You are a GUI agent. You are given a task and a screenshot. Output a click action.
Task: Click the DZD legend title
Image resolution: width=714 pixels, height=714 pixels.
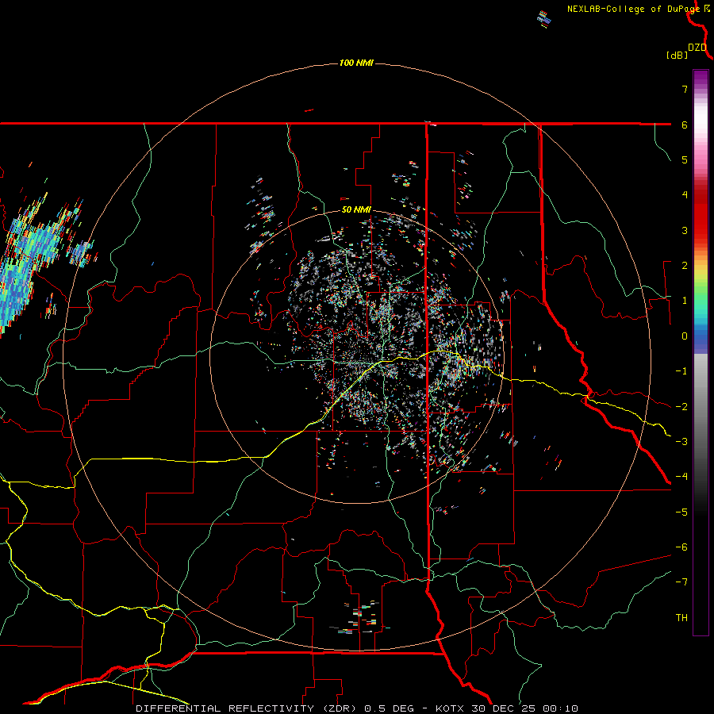pos(697,48)
